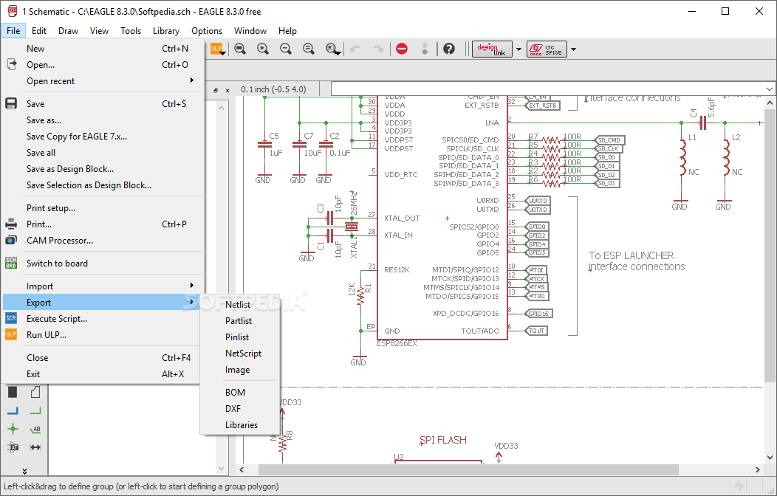Click the redraw magnifier icon

pos(308,49)
